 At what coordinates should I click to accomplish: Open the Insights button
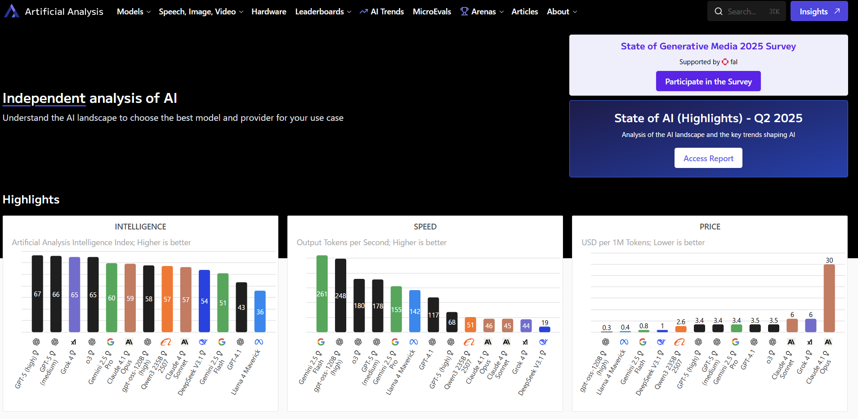819,11
